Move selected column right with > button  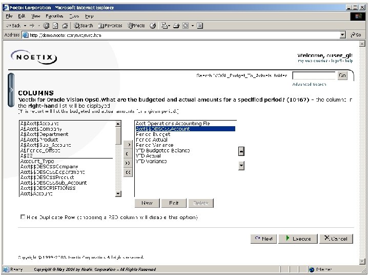[x=128, y=145]
